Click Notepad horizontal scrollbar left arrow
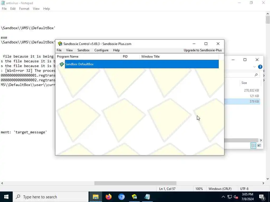270x202 pixels. (2, 183)
